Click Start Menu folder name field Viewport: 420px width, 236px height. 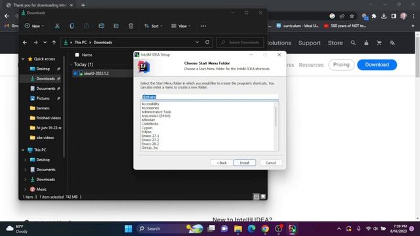tap(209, 97)
